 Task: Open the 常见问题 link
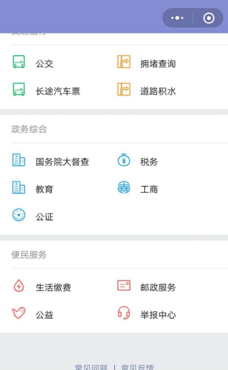(91, 367)
